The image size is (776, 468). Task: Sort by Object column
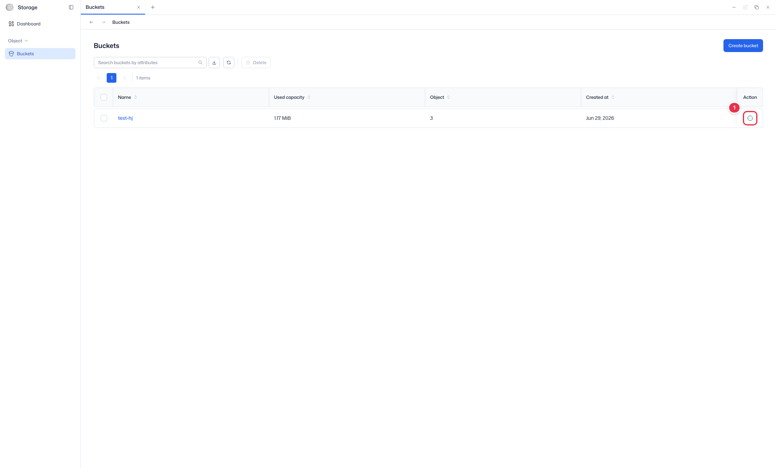coord(448,97)
